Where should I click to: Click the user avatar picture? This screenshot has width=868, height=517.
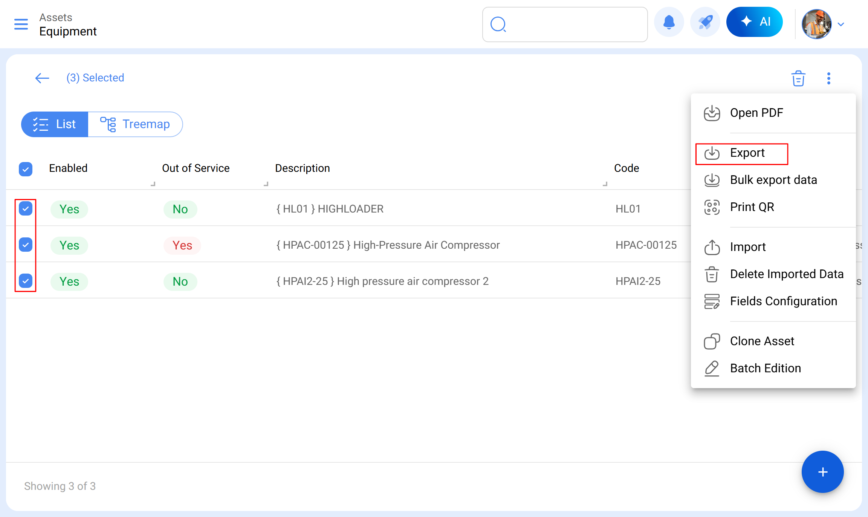(x=816, y=24)
